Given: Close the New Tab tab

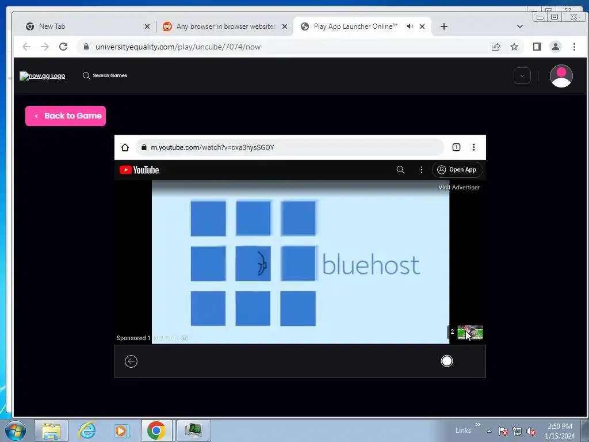Looking at the screenshot, I should pyautogui.click(x=147, y=26).
